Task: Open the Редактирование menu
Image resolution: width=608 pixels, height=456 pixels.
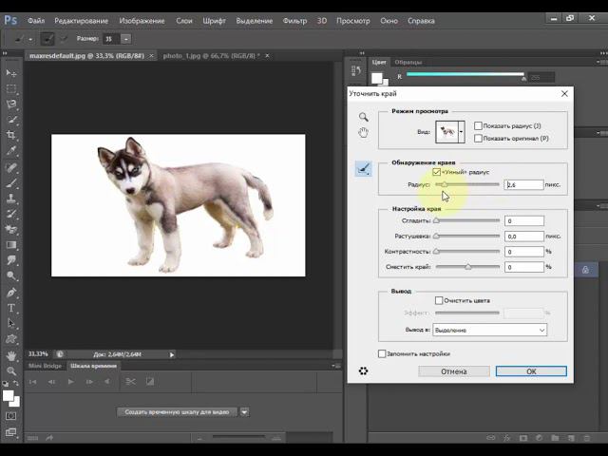Action: 81,21
